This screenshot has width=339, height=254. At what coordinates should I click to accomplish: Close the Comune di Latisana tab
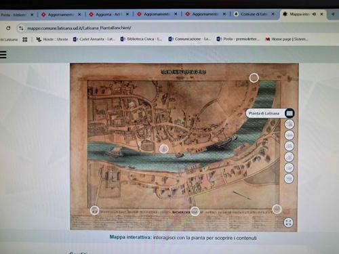pos(273,14)
